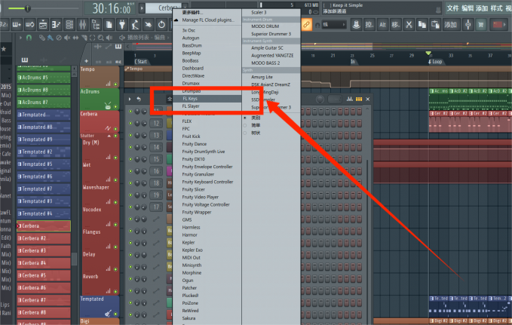Open the 文件 menu
The image size is (512, 325).
click(x=453, y=8)
